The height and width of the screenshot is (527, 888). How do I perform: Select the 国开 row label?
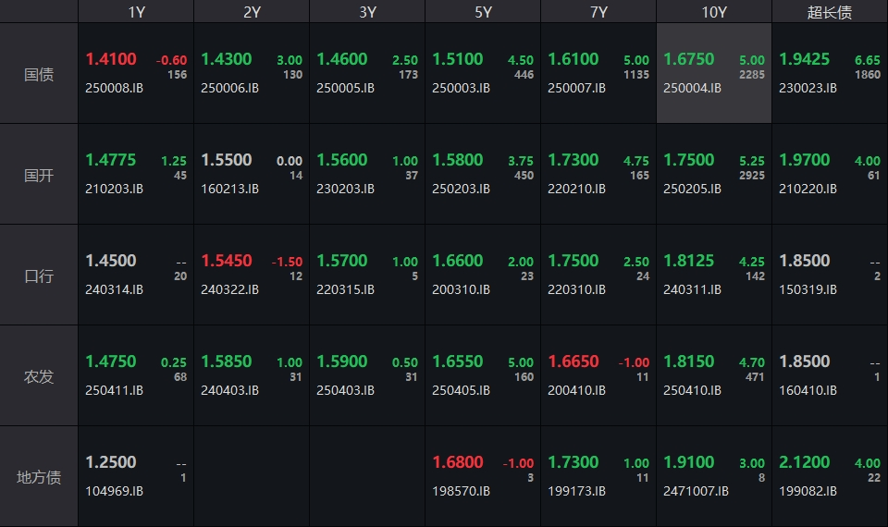coord(39,175)
